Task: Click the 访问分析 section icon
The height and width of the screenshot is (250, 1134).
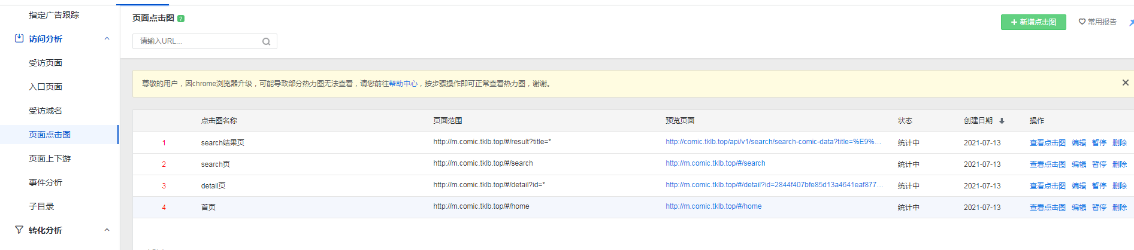Action: (x=19, y=38)
